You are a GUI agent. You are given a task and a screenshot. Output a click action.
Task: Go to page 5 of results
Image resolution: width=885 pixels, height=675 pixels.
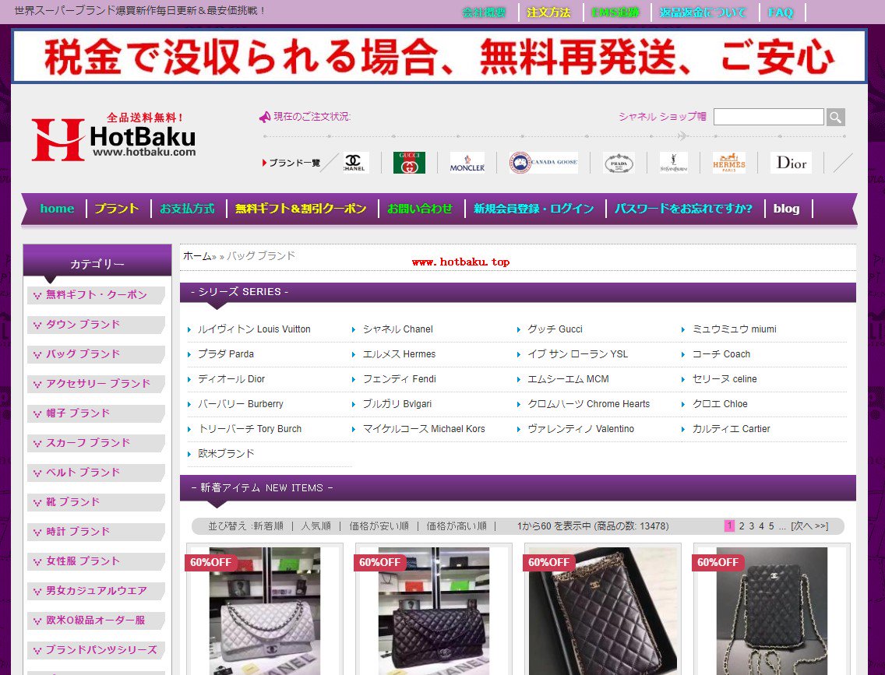pyautogui.click(x=771, y=526)
